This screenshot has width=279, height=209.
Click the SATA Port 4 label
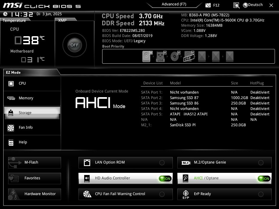151,109
